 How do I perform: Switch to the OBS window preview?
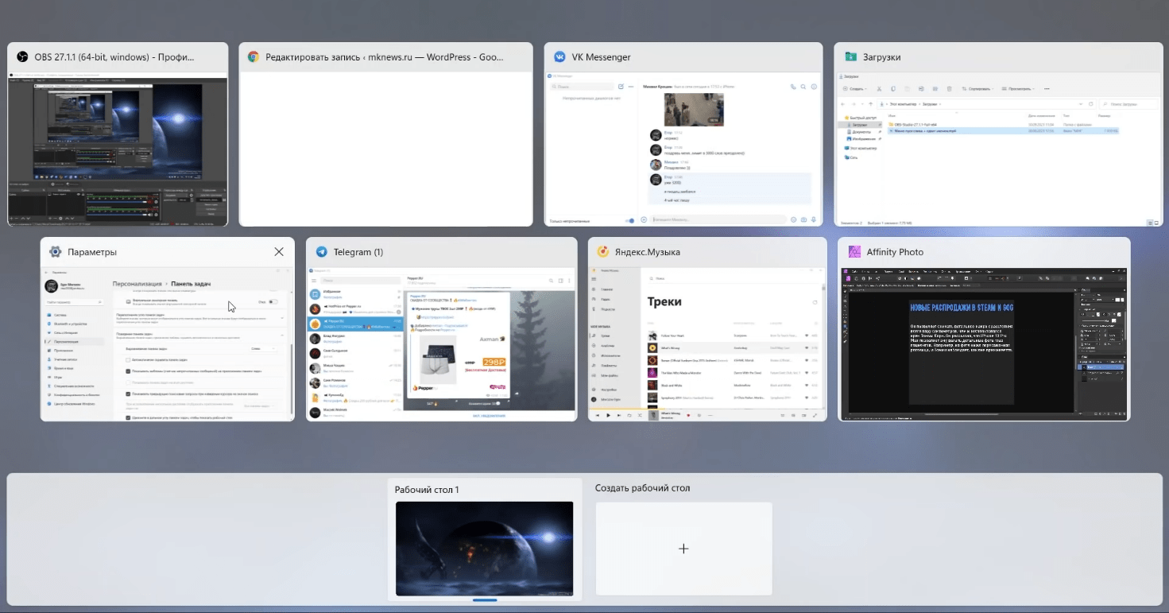[x=118, y=149]
